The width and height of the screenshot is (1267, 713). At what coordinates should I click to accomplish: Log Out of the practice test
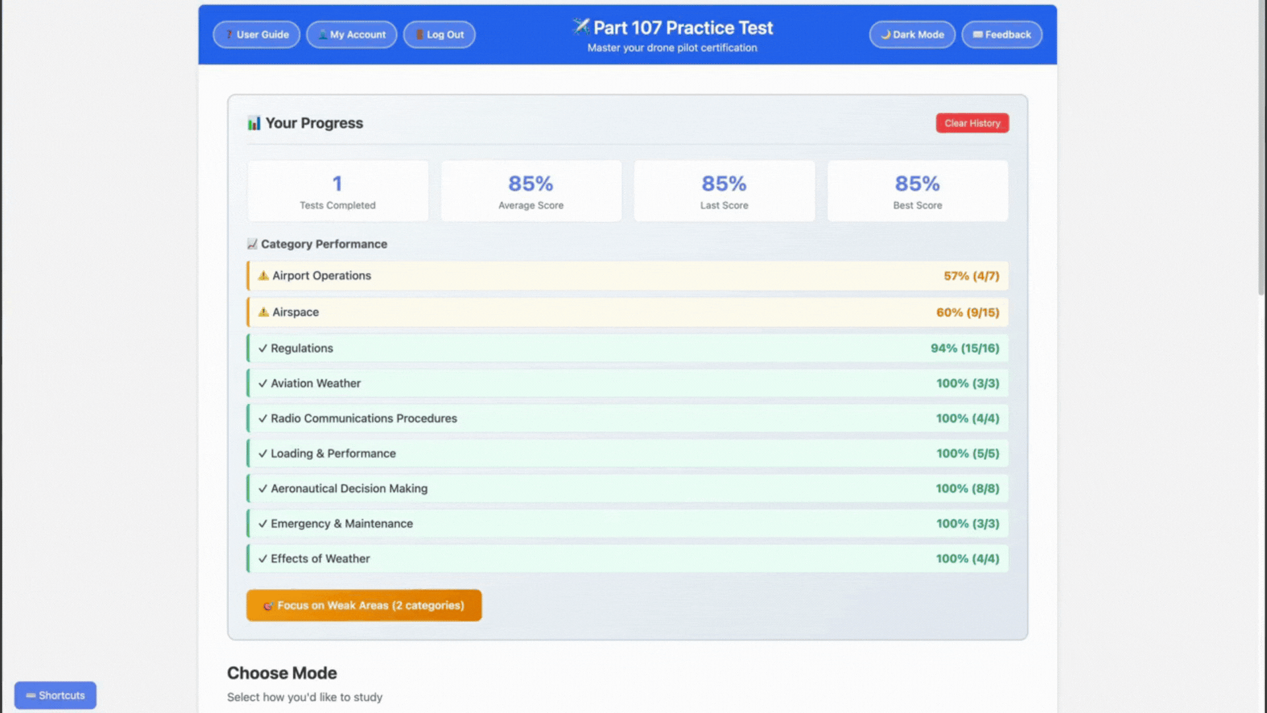click(439, 35)
